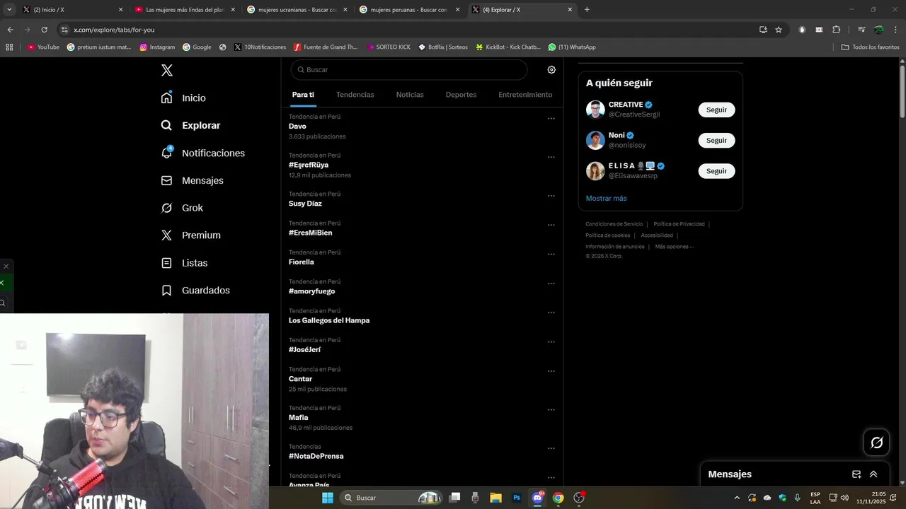Screen dimensions: 906x509
Task: Open CREATIVE profile avatar
Action: (595, 110)
